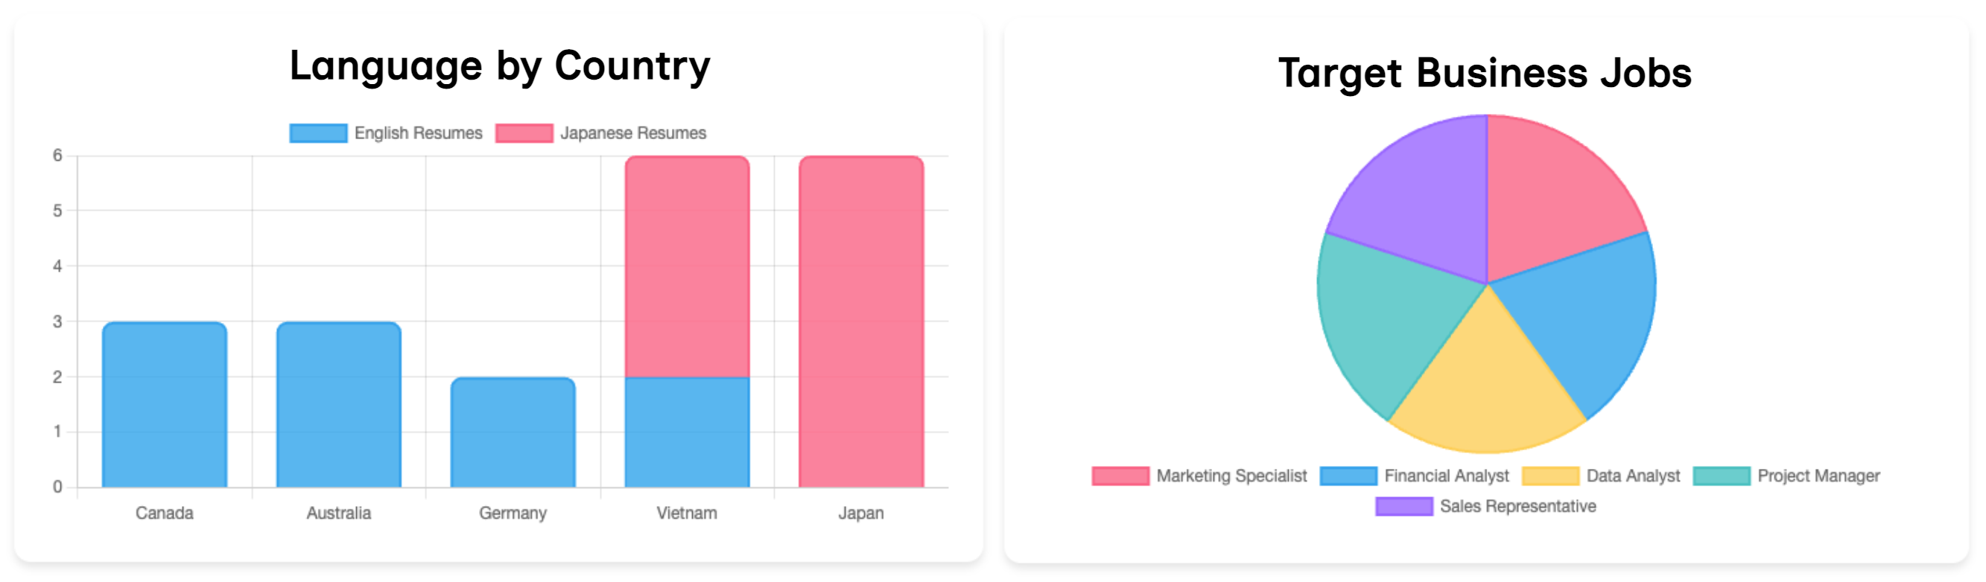
Task: Click the Australia bar in chart
Action: [x=338, y=405]
